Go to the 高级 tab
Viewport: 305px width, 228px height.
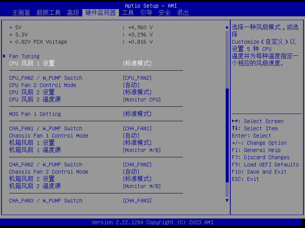point(73,13)
